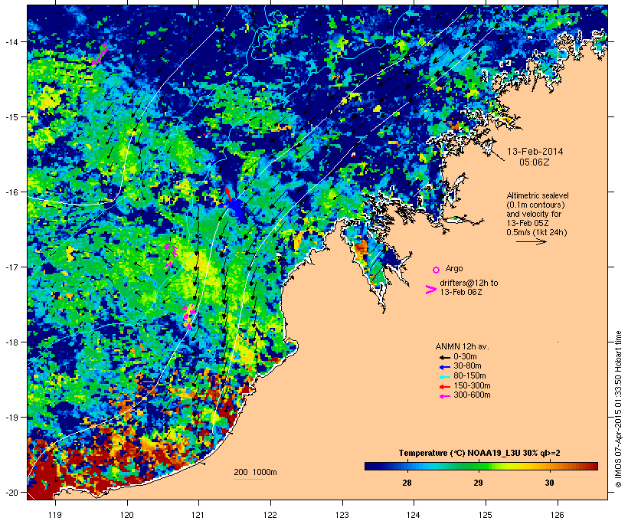
Task: Click the 121 longitude axis label
Action: pos(198,515)
